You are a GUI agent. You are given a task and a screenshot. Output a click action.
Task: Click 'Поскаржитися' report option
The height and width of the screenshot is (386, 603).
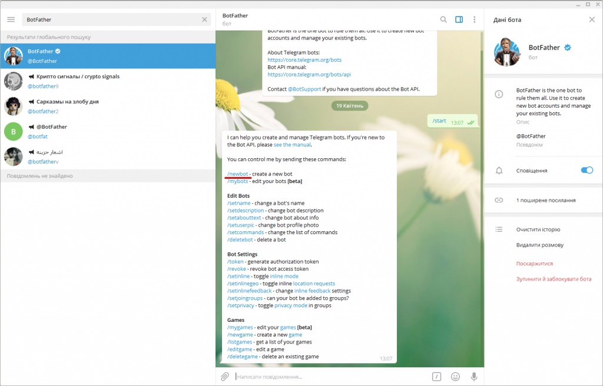[x=535, y=264]
